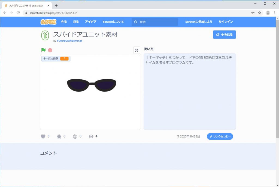
Task: Click the green flag to start project
Action: pos(43,50)
